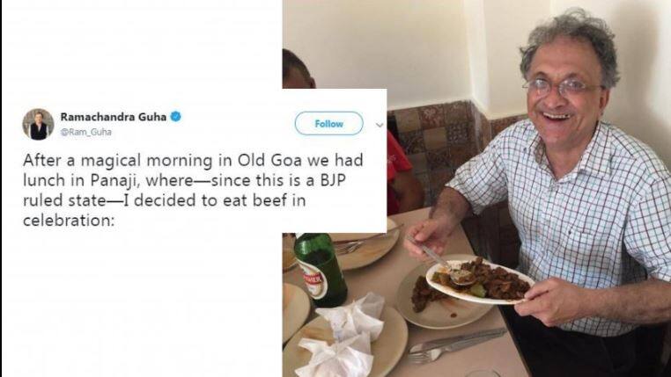
Task: Click the spoon in the man's hand
Action: pyautogui.click(x=440, y=265)
